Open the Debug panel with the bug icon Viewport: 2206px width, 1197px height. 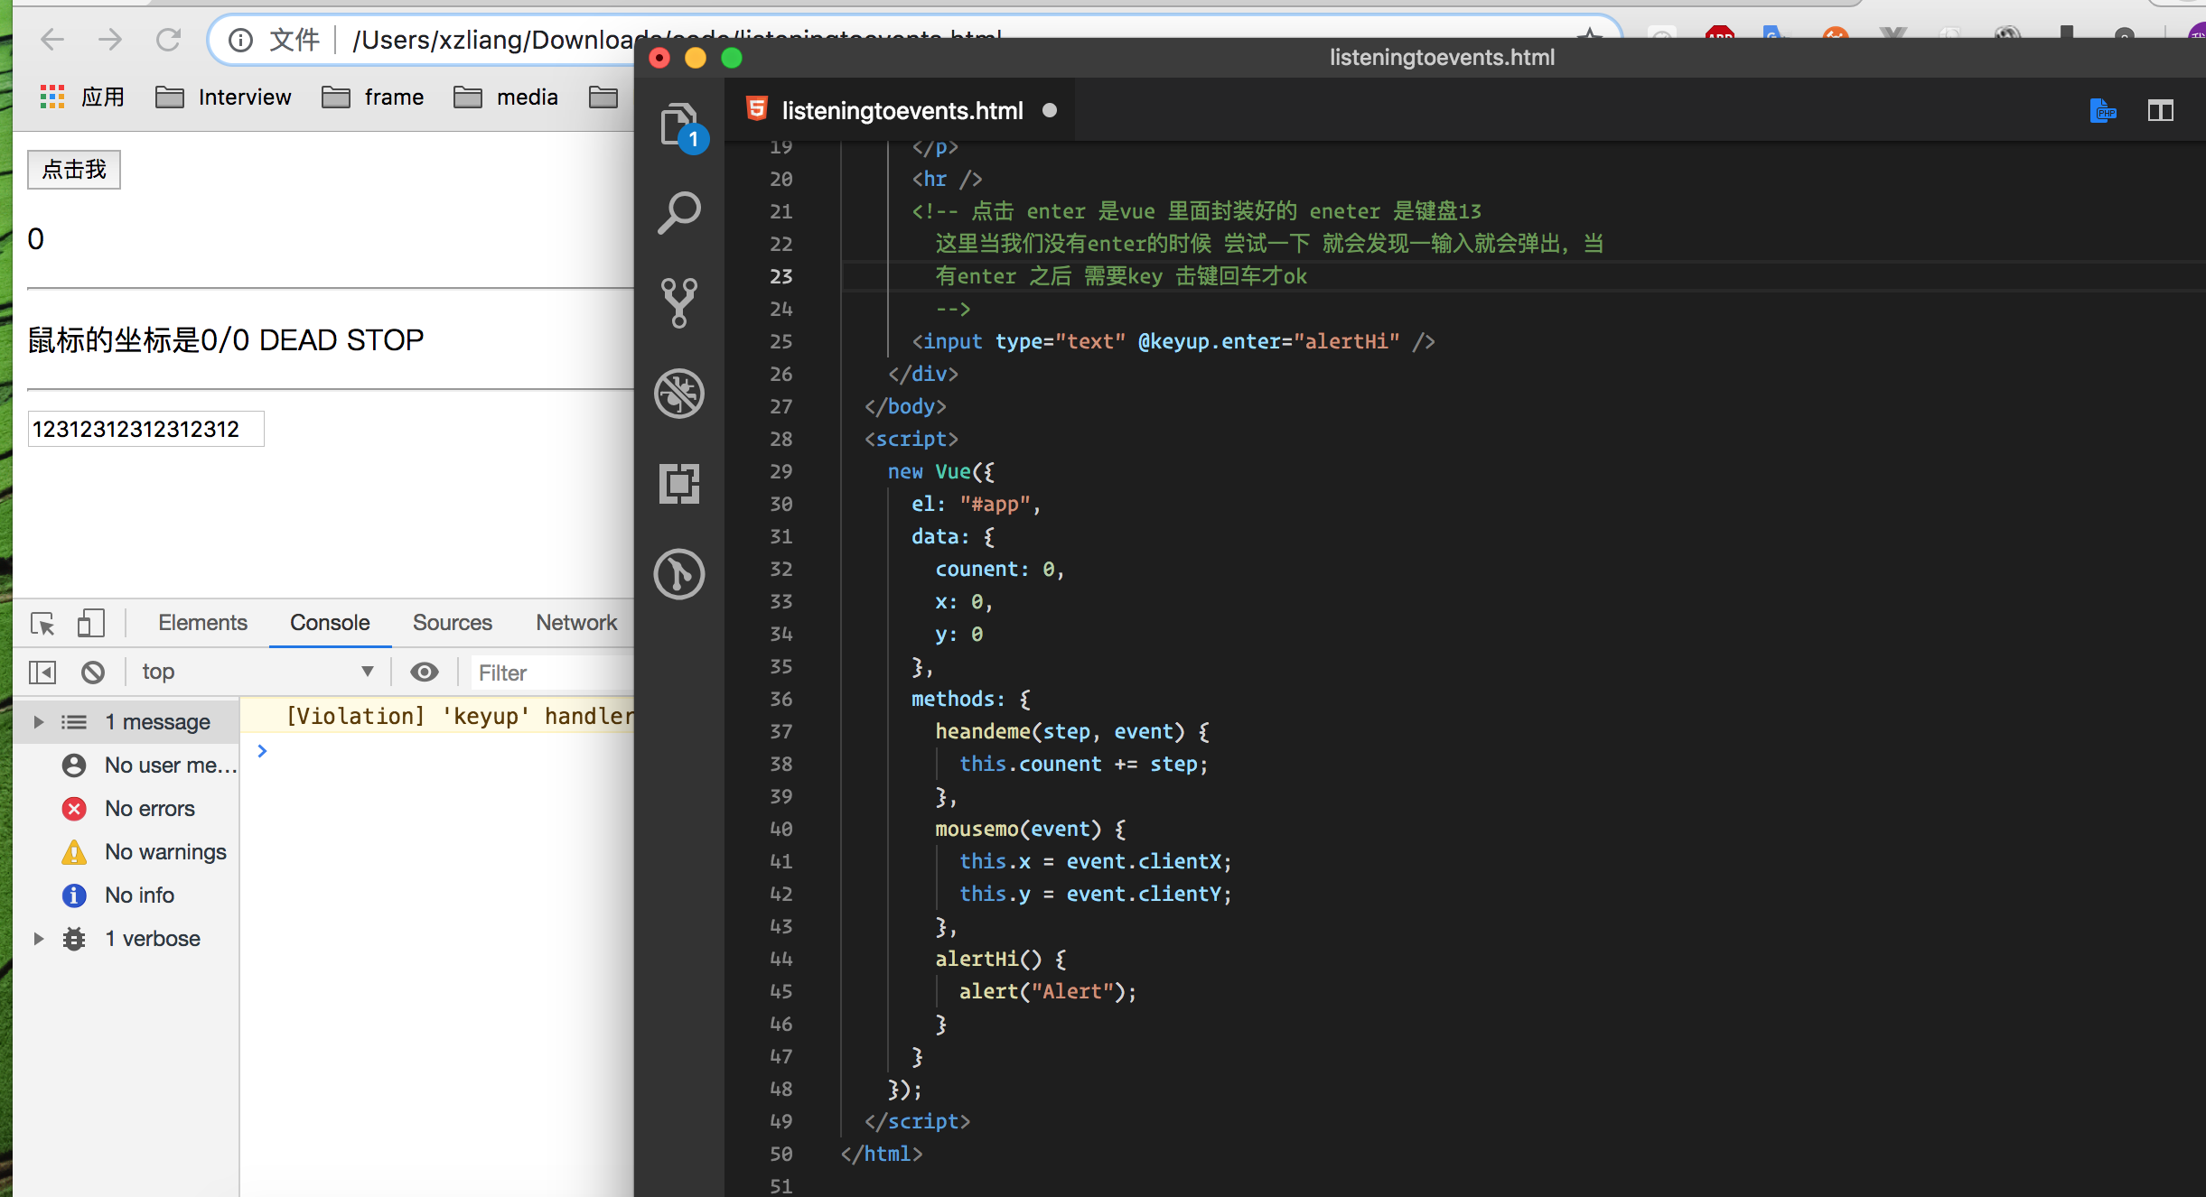tap(678, 394)
